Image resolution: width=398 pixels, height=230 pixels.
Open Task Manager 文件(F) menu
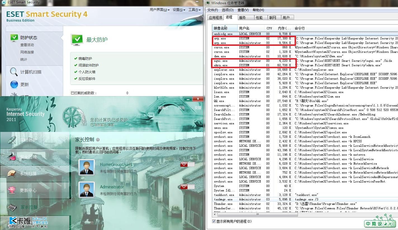click(x=212, y=10)
